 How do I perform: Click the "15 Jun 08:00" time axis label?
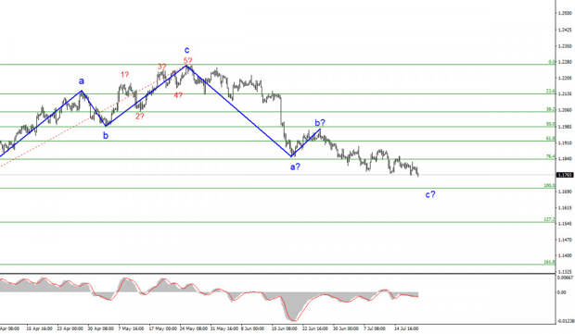pos(284,328)
